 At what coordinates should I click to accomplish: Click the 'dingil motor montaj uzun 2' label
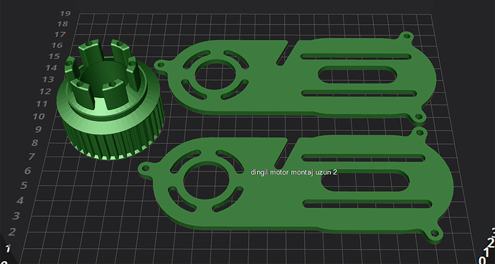293,172
